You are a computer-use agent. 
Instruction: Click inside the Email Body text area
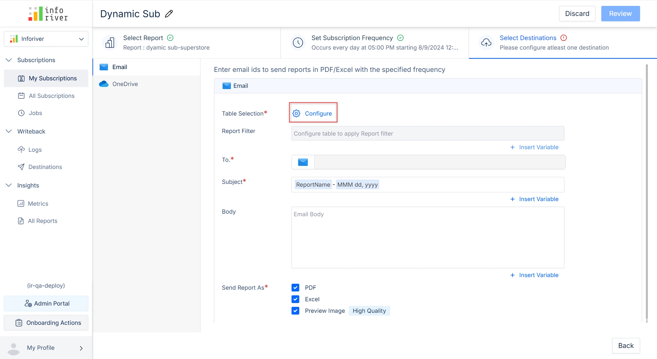tap(427, 237)
